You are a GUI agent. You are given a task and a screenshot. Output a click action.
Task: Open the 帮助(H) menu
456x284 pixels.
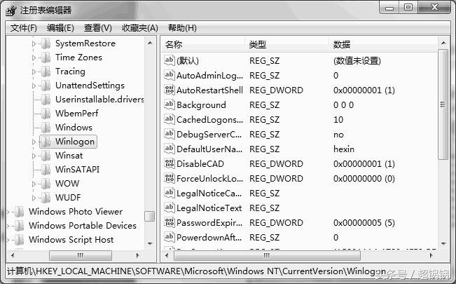[x=182, y=28]
